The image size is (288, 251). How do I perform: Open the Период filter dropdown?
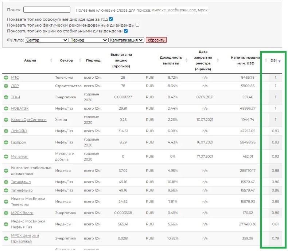89,40
